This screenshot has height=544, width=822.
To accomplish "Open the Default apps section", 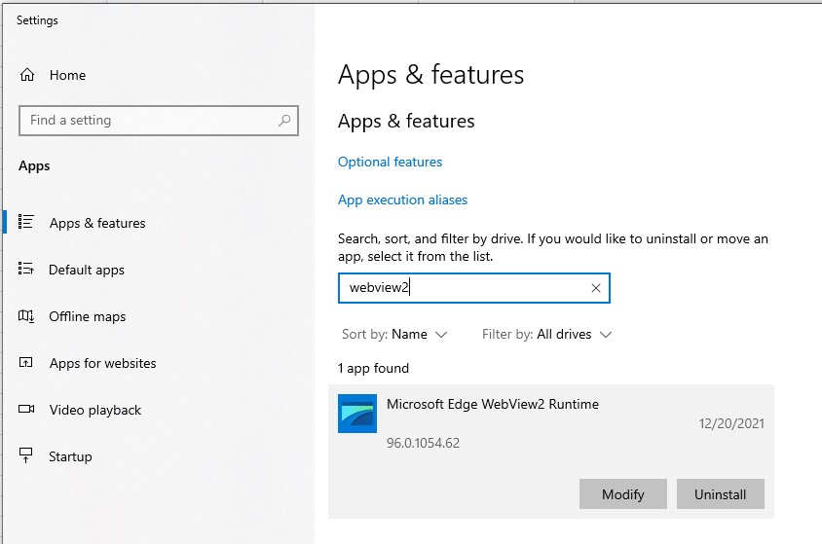I will (87, 270).
